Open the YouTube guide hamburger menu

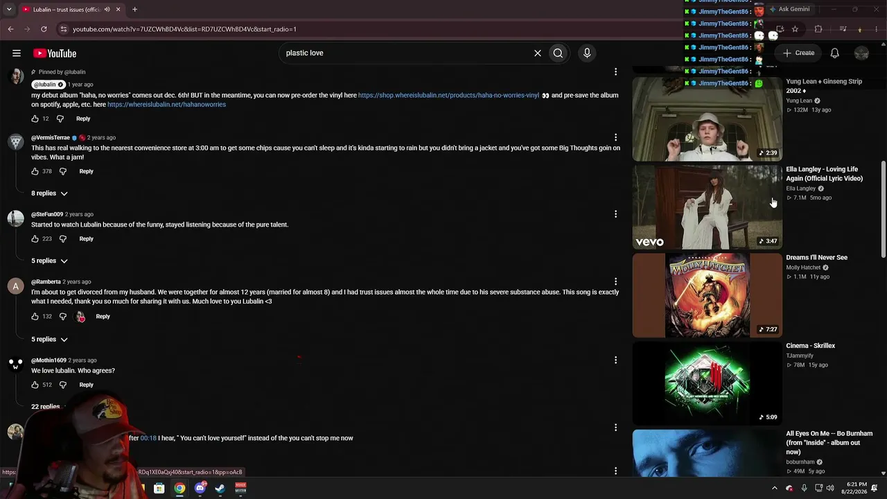(x=17, y=53)
